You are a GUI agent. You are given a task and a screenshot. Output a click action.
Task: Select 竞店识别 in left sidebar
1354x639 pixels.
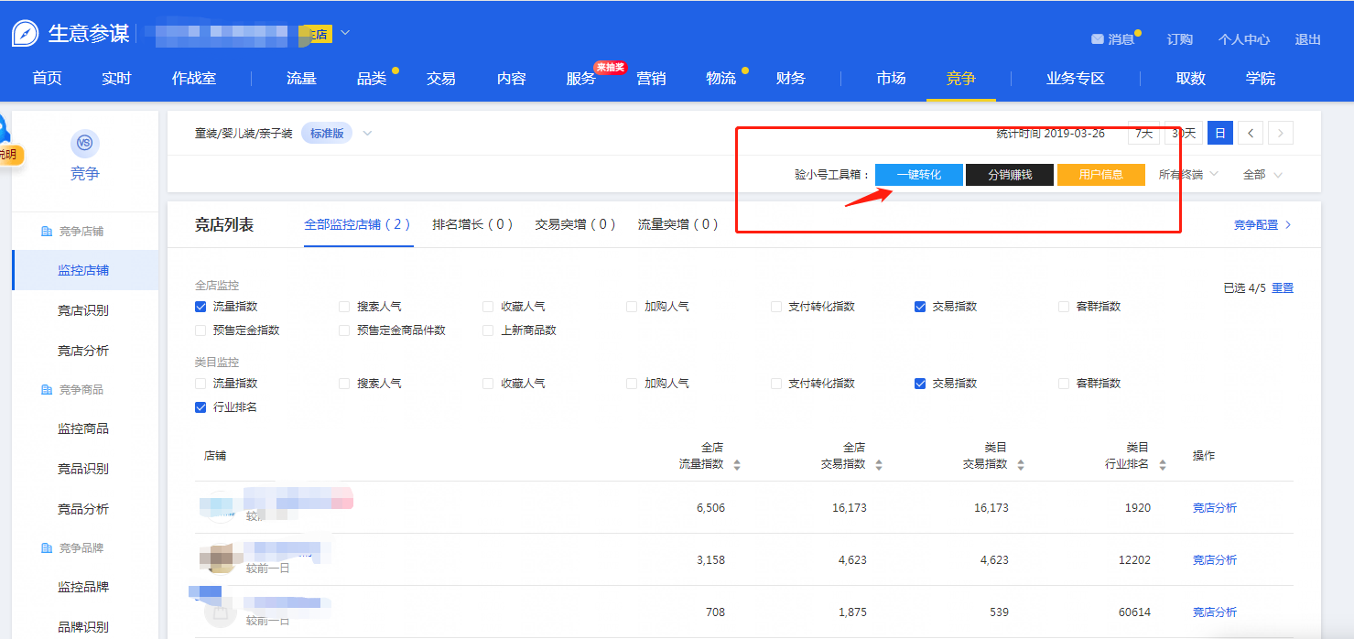coord(83,310)
